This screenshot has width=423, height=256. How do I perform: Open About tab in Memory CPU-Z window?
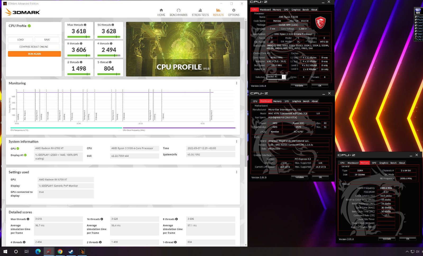402,163
